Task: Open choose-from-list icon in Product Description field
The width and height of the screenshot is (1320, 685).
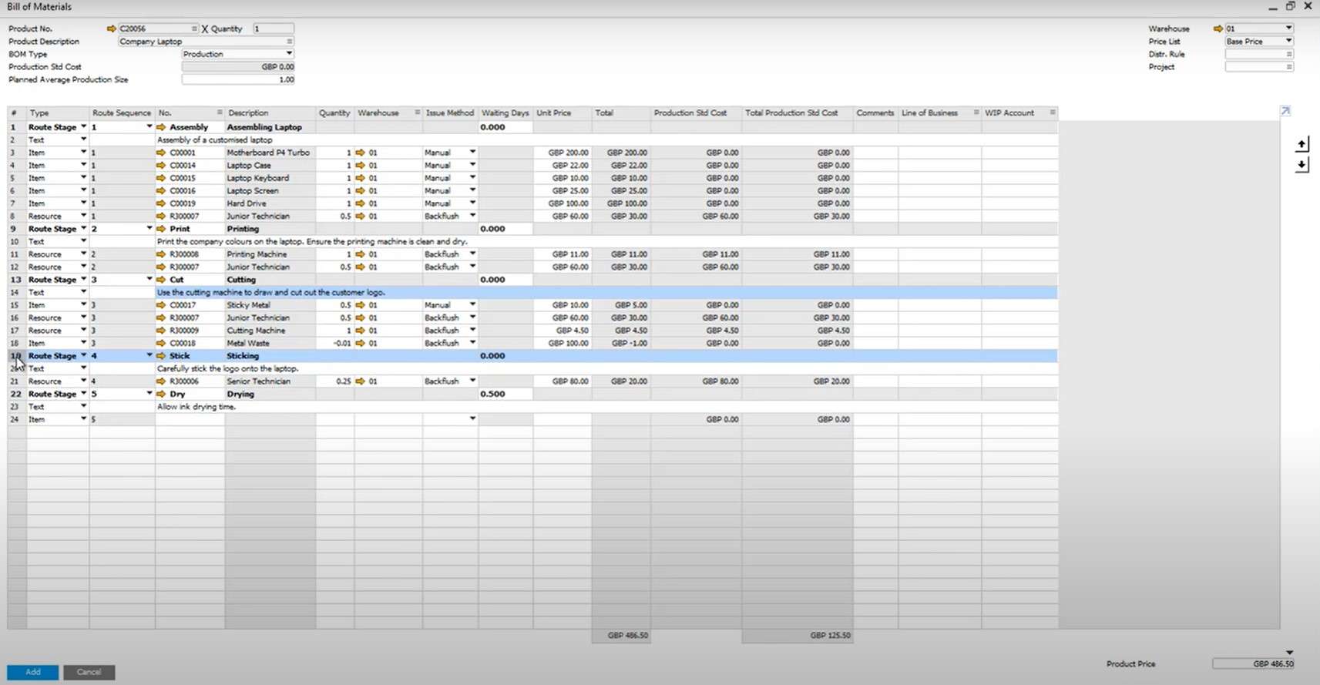Action: (290, 42)
